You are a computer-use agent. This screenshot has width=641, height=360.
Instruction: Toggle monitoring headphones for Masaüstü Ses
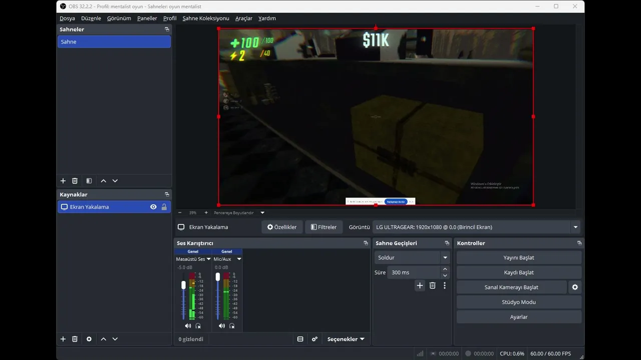pyautogui.click(x=198, y=326)
